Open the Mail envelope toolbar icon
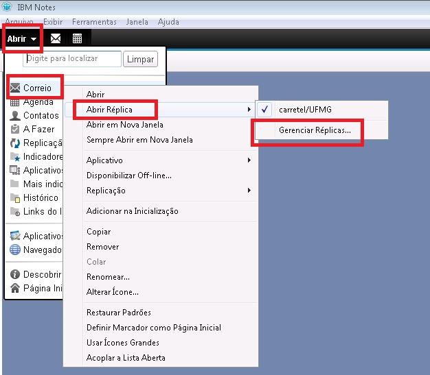This screenshot has height=375, width=430. click(x=56, y=38)
